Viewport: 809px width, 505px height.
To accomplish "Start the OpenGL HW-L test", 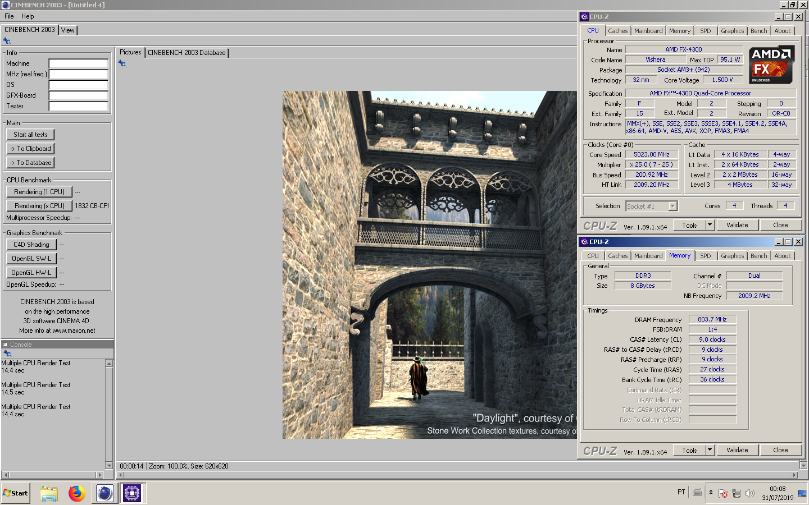I will coord(31,273).
